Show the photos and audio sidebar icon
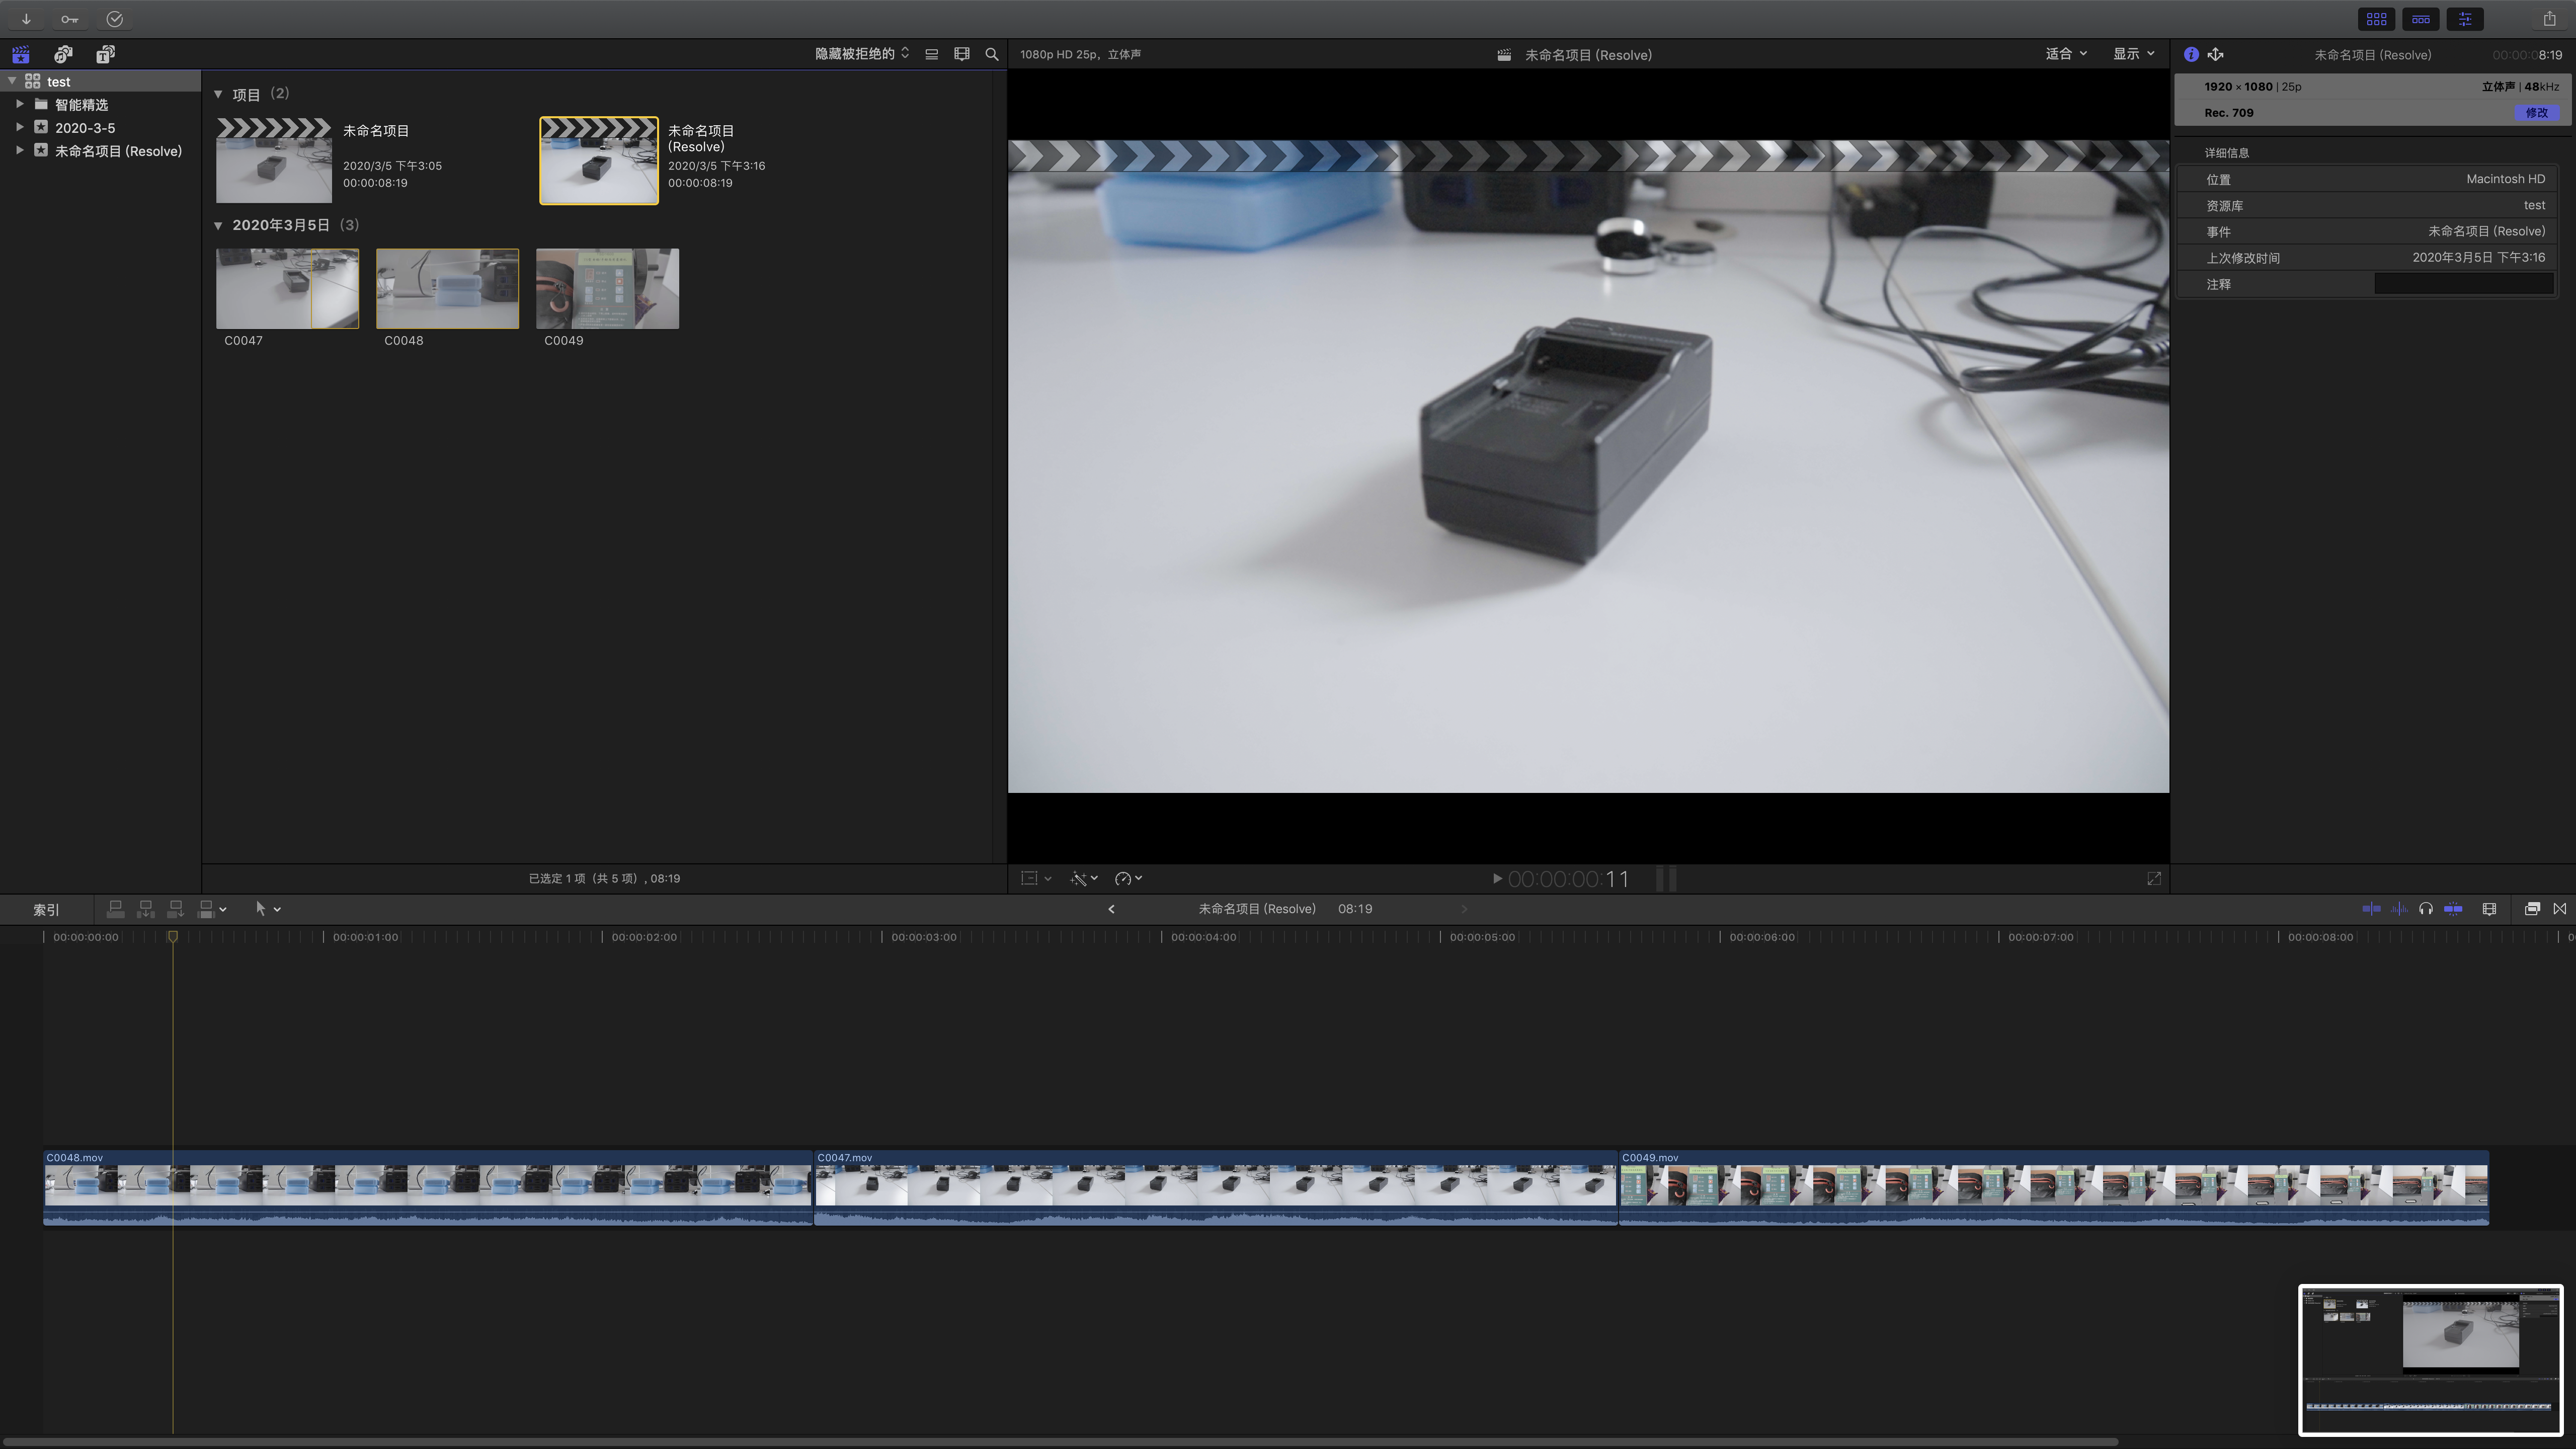Screen dimensions: 2576x1449 [63, 54]
